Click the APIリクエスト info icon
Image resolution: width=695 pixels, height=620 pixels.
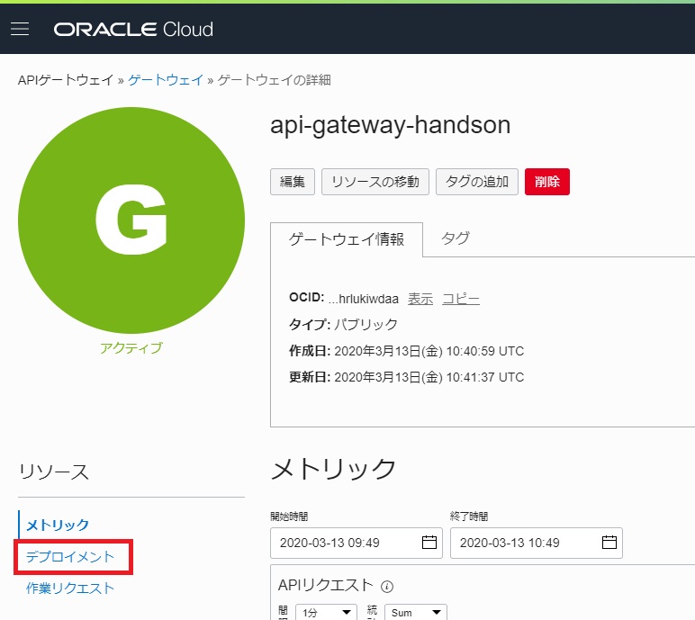[387, 587]
